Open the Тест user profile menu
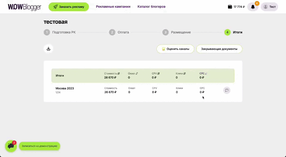The image size is (286, 157). coord(269,7)
